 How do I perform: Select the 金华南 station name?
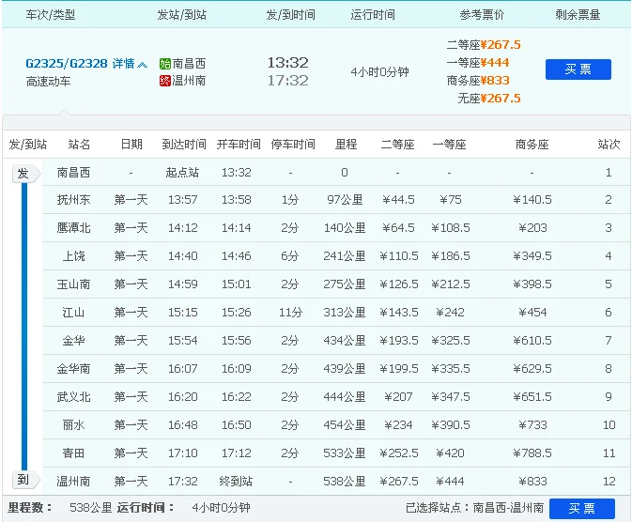[x=73, y=369]
